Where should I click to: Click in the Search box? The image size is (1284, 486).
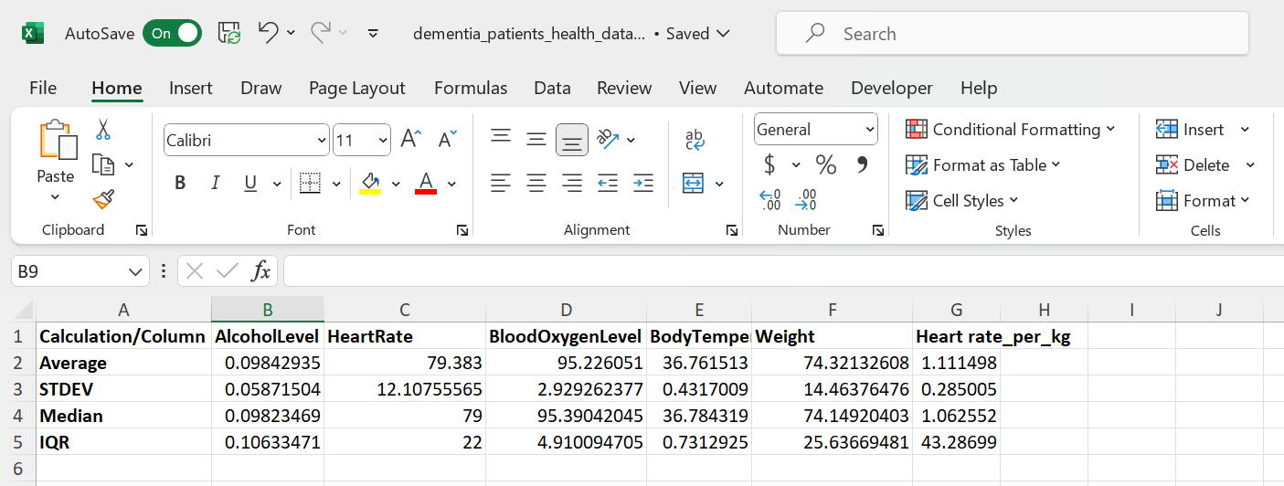tap(1012, 34)
